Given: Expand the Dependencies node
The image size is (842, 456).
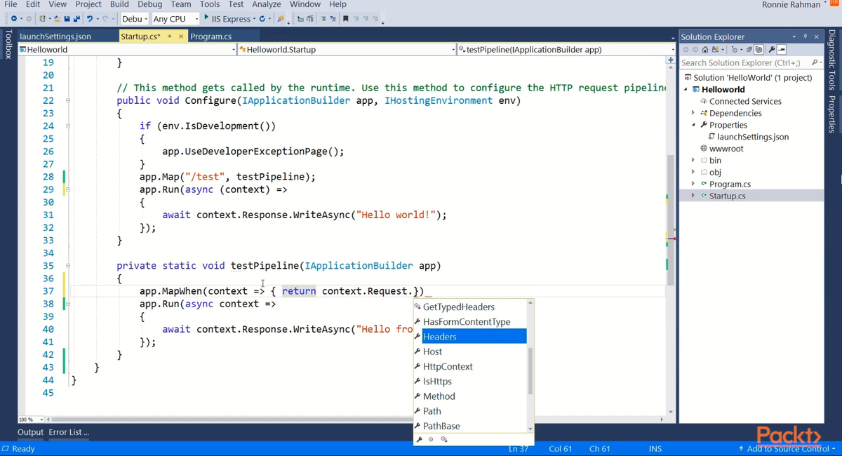Looking at the screenshot, I should click(693, 113).
